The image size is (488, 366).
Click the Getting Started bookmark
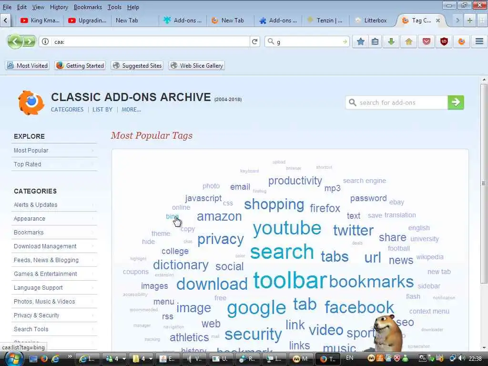coord(80,66)
